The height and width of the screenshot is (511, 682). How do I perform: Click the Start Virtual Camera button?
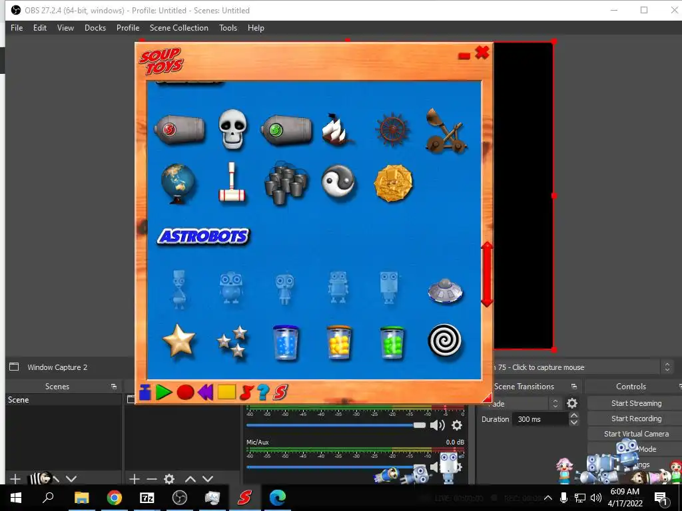(x=636, y=434)
